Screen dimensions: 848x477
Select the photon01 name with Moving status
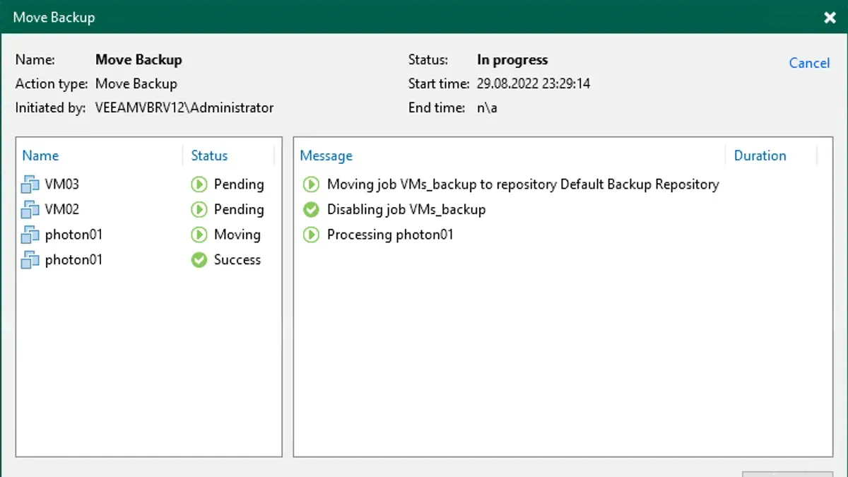tap(73, 235)
